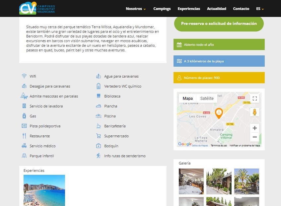281x206 pixels.
Task: Zoom out on the map
Action: tap(254, 137)
